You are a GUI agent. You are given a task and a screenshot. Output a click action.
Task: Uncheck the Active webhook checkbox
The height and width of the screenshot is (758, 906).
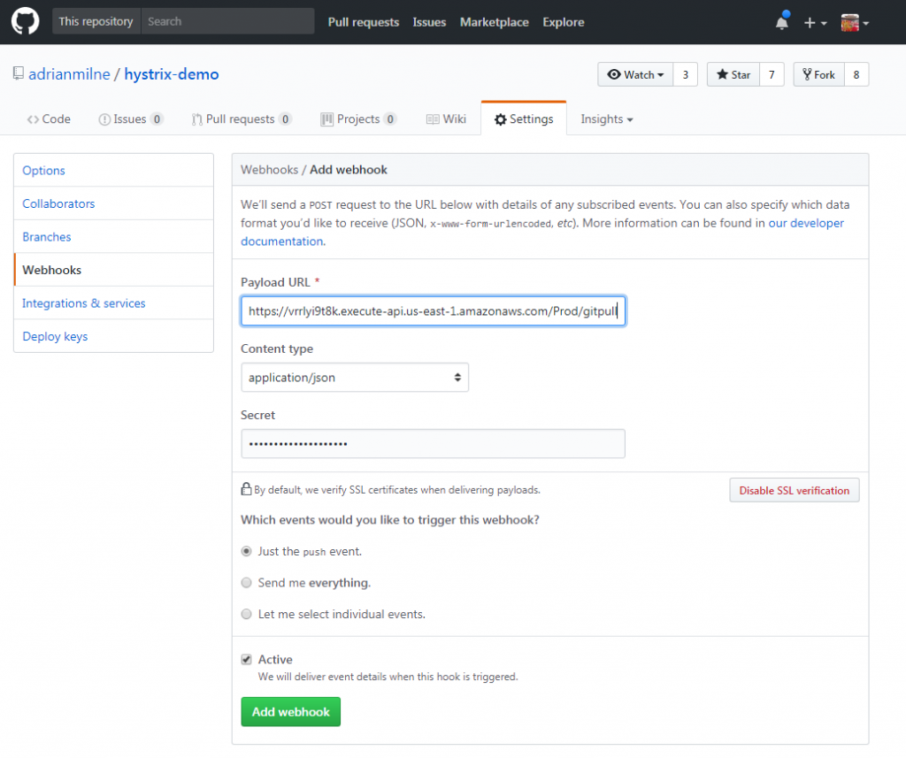coord(246,658)
